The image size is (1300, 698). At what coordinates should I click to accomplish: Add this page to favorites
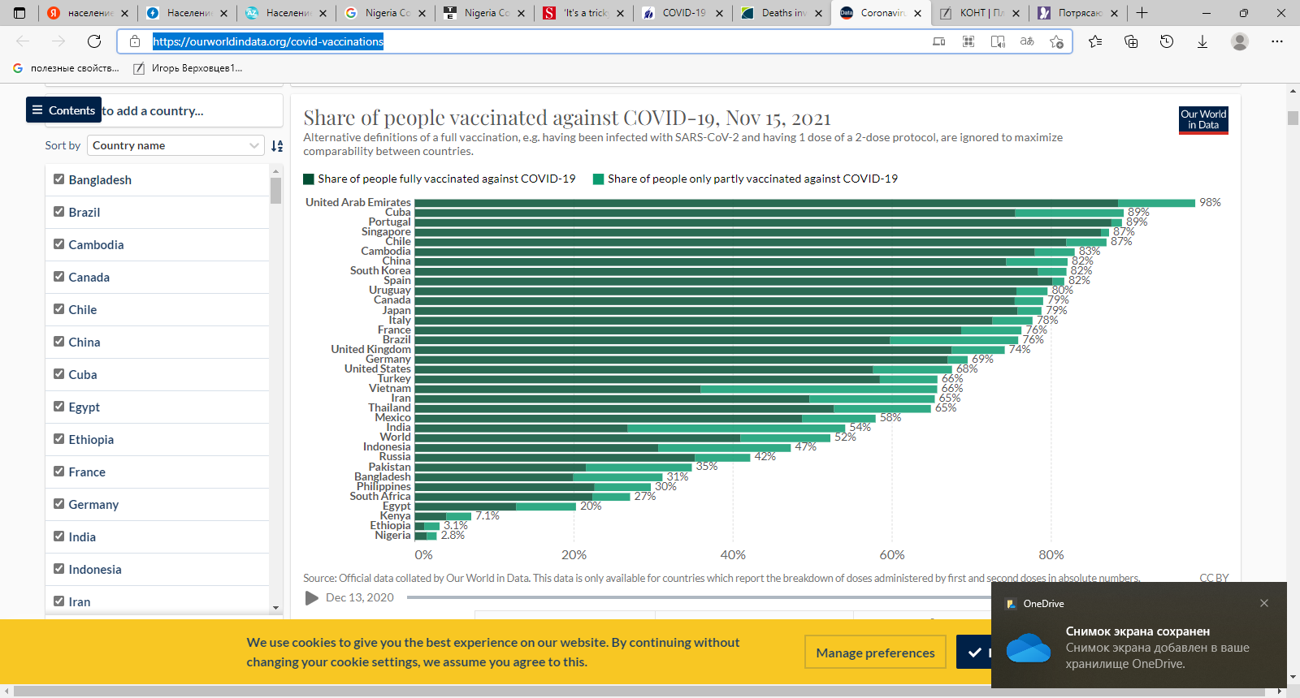click(x=1056, y=41)
